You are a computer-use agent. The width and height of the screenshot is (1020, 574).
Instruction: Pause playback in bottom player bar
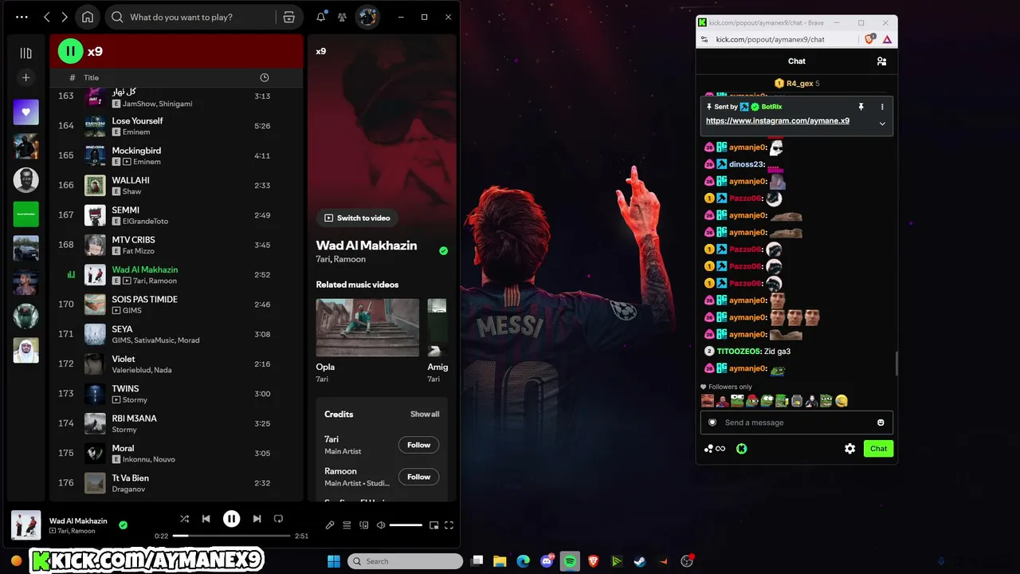click(x=231, y=518)
